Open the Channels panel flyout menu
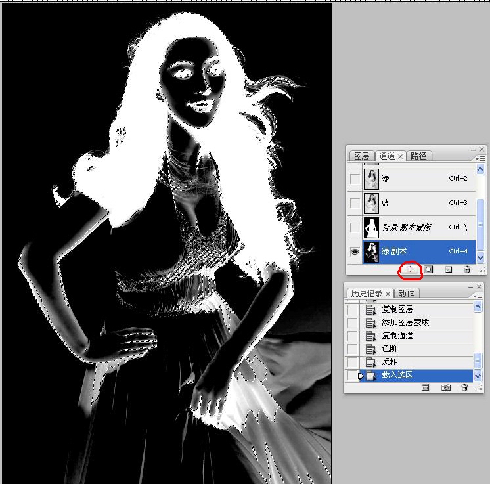Viewport: 490px width, 484px height. (x=480, y=158)
